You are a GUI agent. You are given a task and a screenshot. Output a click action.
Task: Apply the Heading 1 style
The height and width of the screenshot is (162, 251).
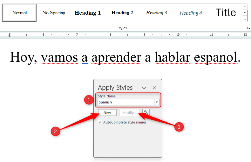tap(88, 13)
